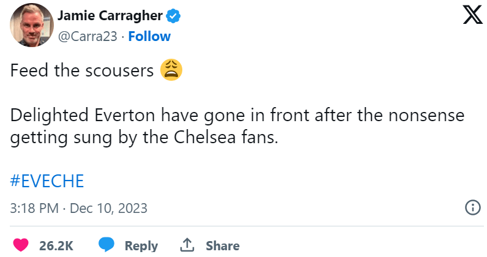Click the 26.2K likes count

tap(56, 246)
